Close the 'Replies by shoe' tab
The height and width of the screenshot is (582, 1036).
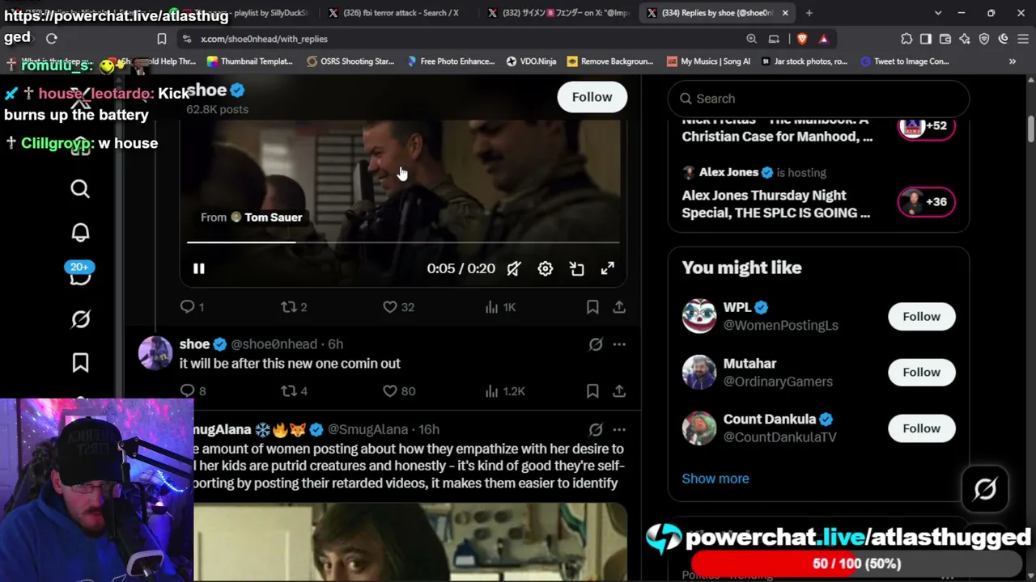pyautogui.click(x=785, y=13)
